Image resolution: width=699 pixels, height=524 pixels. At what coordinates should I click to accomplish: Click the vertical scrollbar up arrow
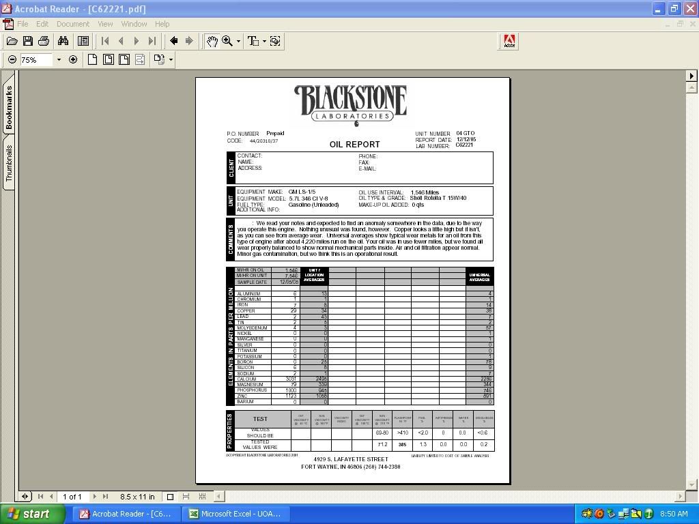[x=691, y=87]
